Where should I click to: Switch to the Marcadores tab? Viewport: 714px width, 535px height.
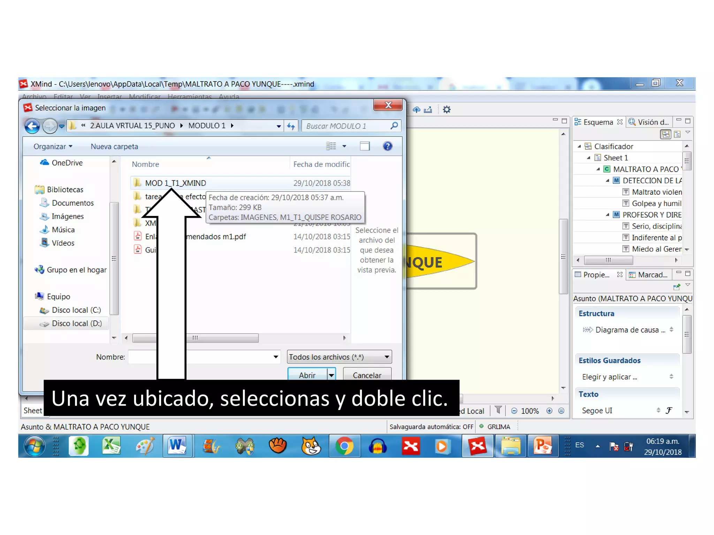tap(648, 275)
